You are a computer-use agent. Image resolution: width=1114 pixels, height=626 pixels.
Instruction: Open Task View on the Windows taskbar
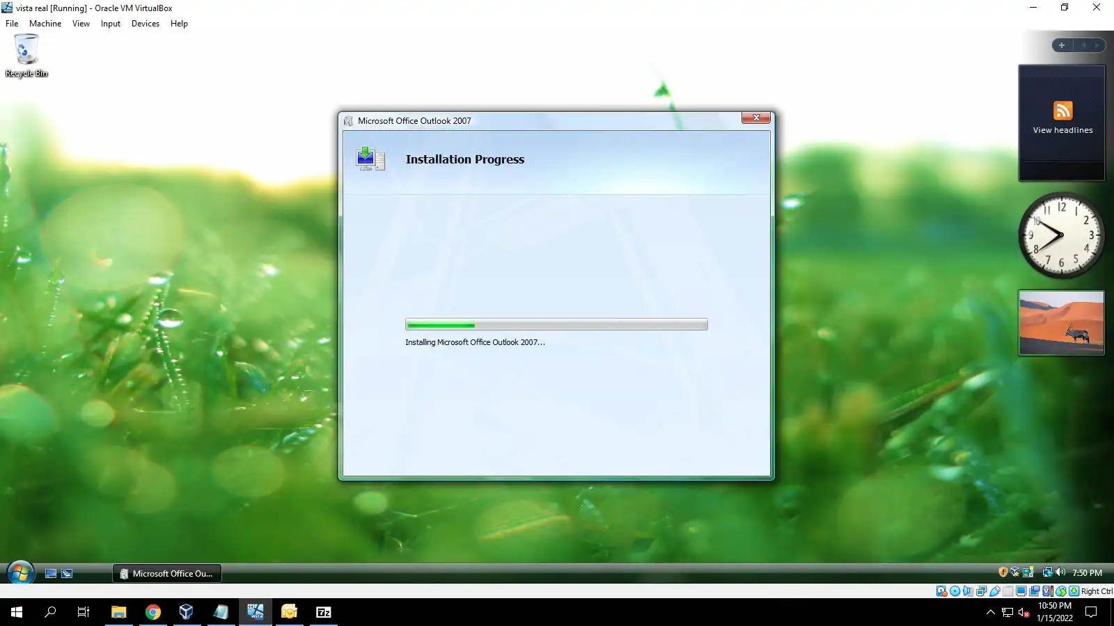pos(84,612)
